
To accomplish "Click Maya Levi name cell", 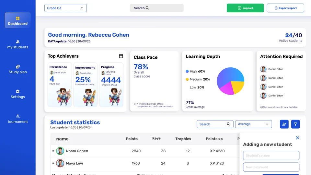I will tap(75, 163).
